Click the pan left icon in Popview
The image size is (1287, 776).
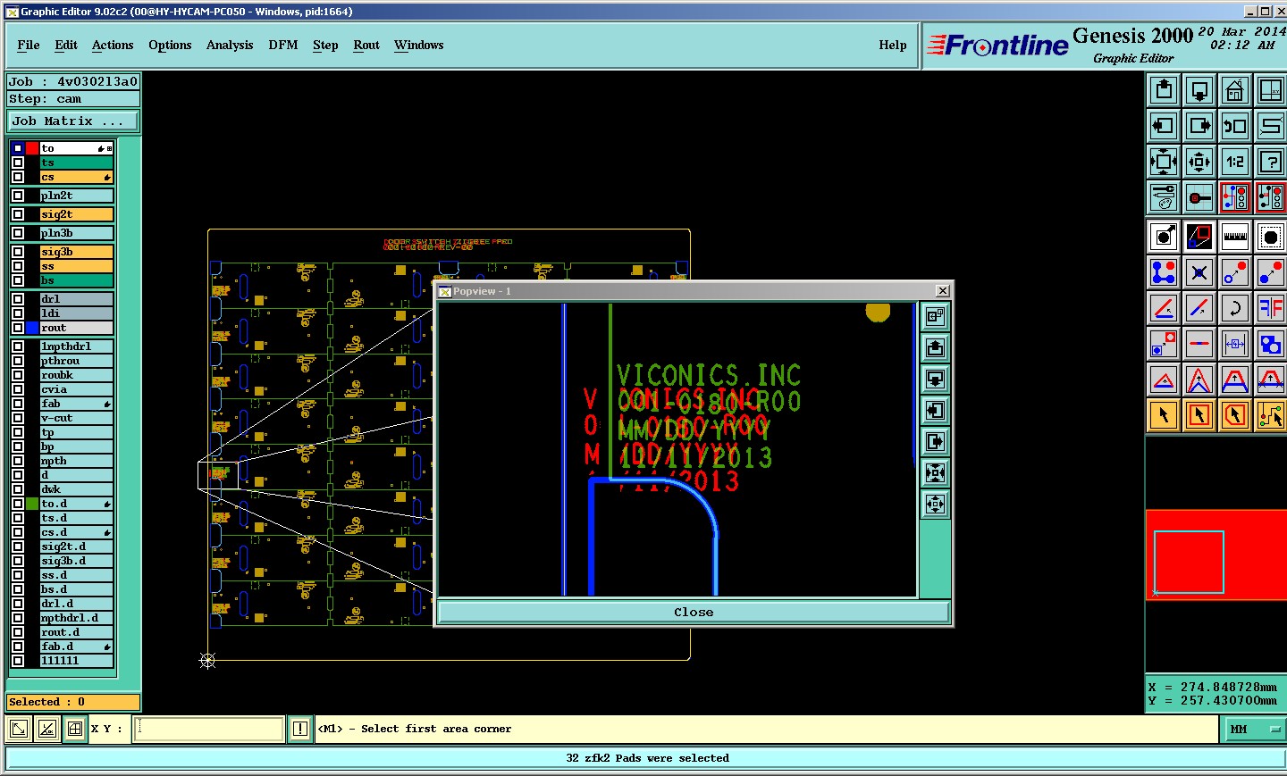coord(936,411)
